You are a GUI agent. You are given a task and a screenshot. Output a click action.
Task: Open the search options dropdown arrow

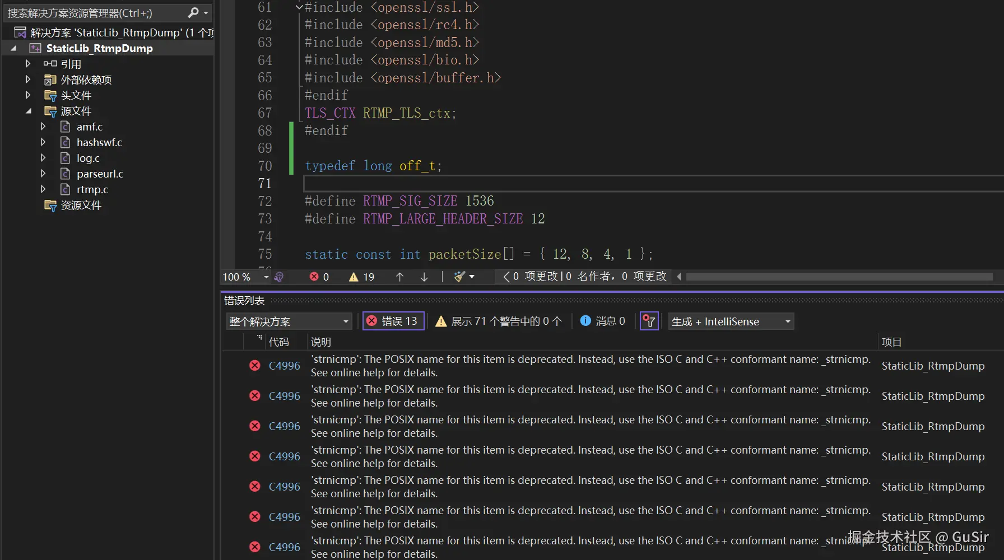point(206,13)
